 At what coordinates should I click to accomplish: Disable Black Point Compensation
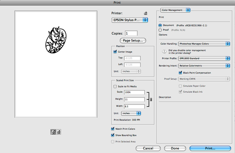(180, 73)
